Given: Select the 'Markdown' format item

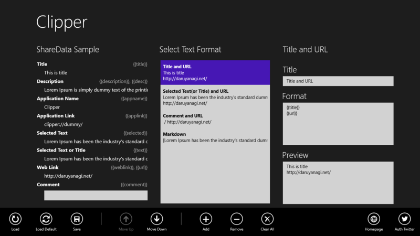Looking at the screenshot, I should click(x=215, y=137).
